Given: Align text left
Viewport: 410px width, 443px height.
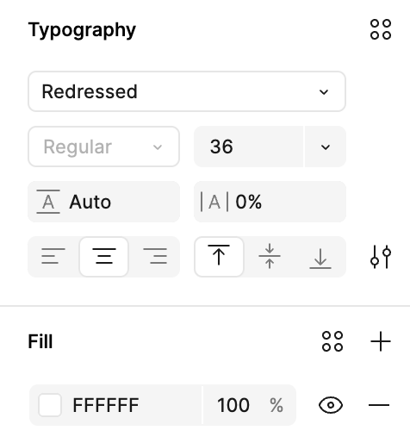Looking at the screenshot, I should (53, 256).
